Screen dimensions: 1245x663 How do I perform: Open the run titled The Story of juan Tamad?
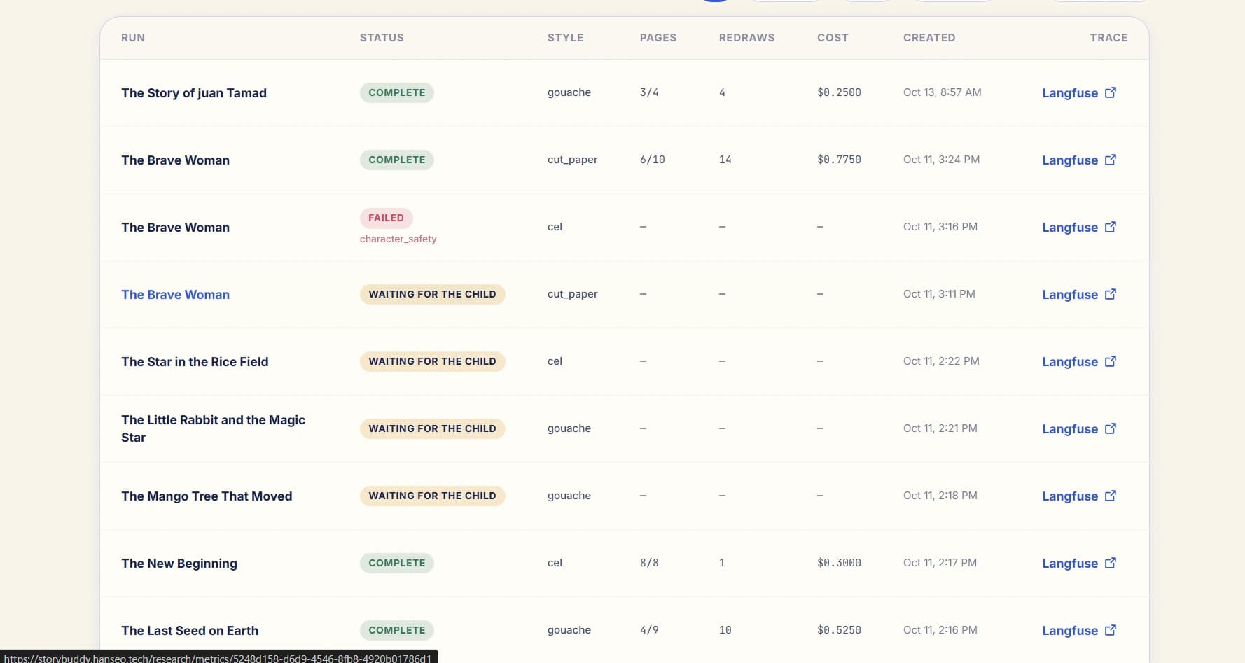pos(194,93)
